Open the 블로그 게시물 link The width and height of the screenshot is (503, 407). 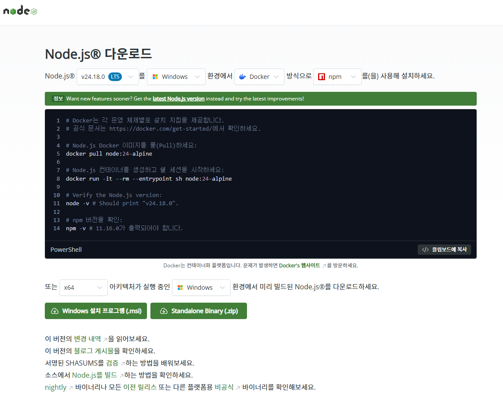[x=94, y=351]
